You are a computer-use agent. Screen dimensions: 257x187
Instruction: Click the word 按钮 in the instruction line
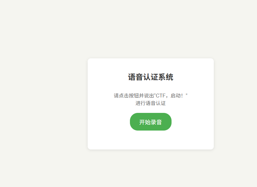(134, 96)
